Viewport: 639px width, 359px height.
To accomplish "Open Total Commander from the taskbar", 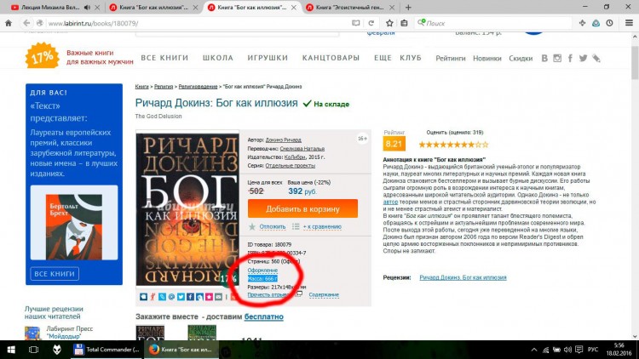I will coord(107,350).
